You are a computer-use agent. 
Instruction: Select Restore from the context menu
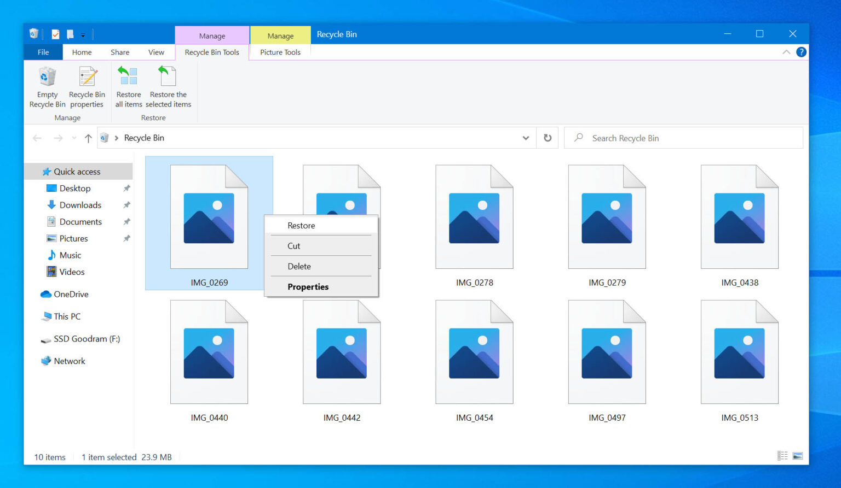click(301, 225)
